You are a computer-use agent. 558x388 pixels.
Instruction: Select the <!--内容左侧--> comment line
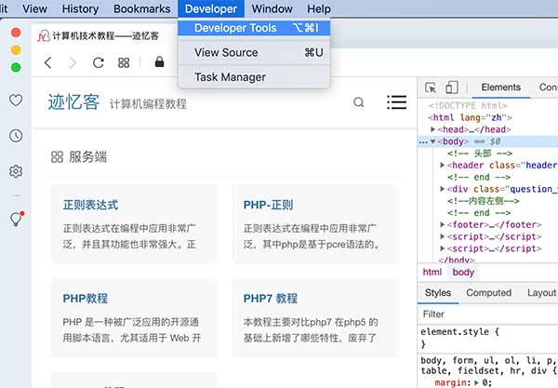click(484, 201)
